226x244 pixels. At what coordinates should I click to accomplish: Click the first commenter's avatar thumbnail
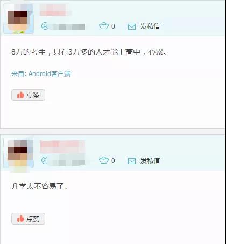[18, 18]
